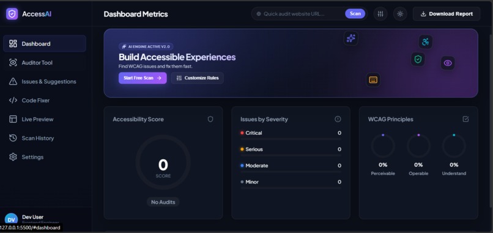Toggle the light/dark theme sun icon
The height and width of the screenshot is (233, 493).
click(x=400, y=14)
